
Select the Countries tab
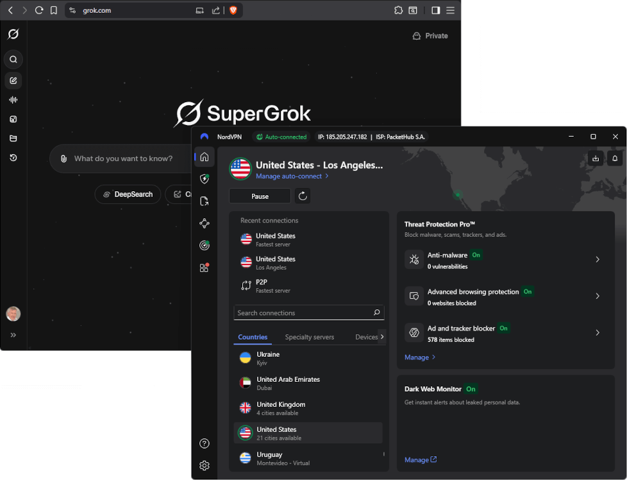point(253,337)
